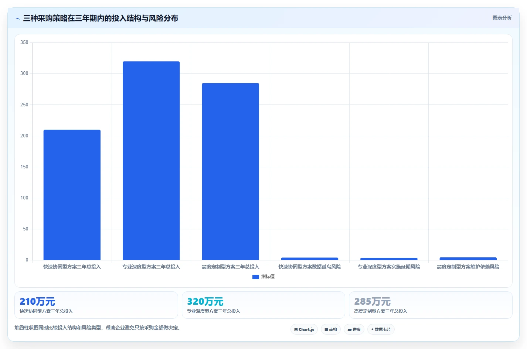The width and height of the screenshot is (527, 349).
Task: Click the y-axis value 250
Action: [x=24, y=105]
